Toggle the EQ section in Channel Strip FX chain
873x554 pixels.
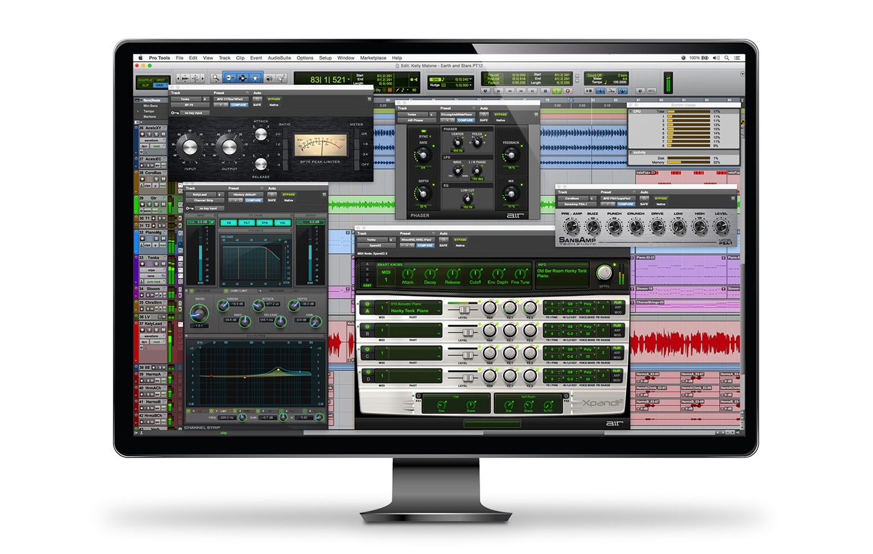point(229,222)
